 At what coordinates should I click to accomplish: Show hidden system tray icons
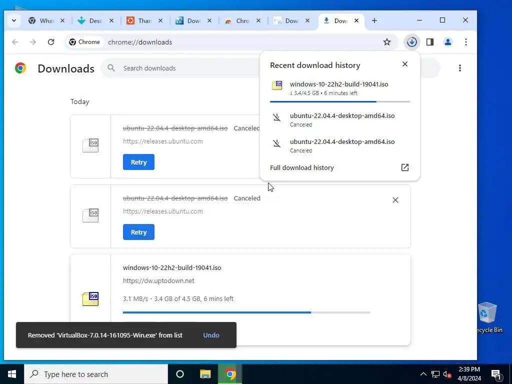point(423,374)
